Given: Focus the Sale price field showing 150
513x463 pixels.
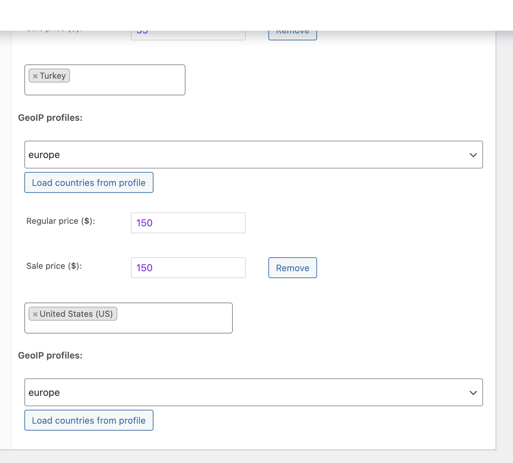Looking at the screenshot, I should (188, 268).
